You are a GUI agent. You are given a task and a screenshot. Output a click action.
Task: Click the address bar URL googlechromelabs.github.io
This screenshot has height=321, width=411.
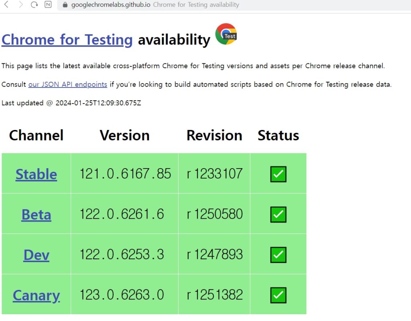[111, 5]
